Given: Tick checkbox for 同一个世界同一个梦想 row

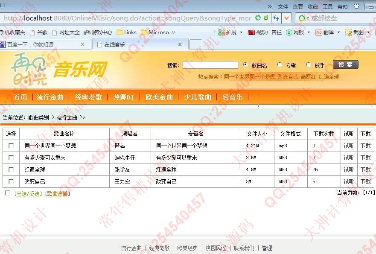Looking at the screenshot, I should (11, 146).
